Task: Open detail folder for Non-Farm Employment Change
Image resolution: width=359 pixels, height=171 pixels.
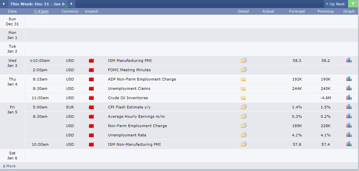Action: point(243,126)
